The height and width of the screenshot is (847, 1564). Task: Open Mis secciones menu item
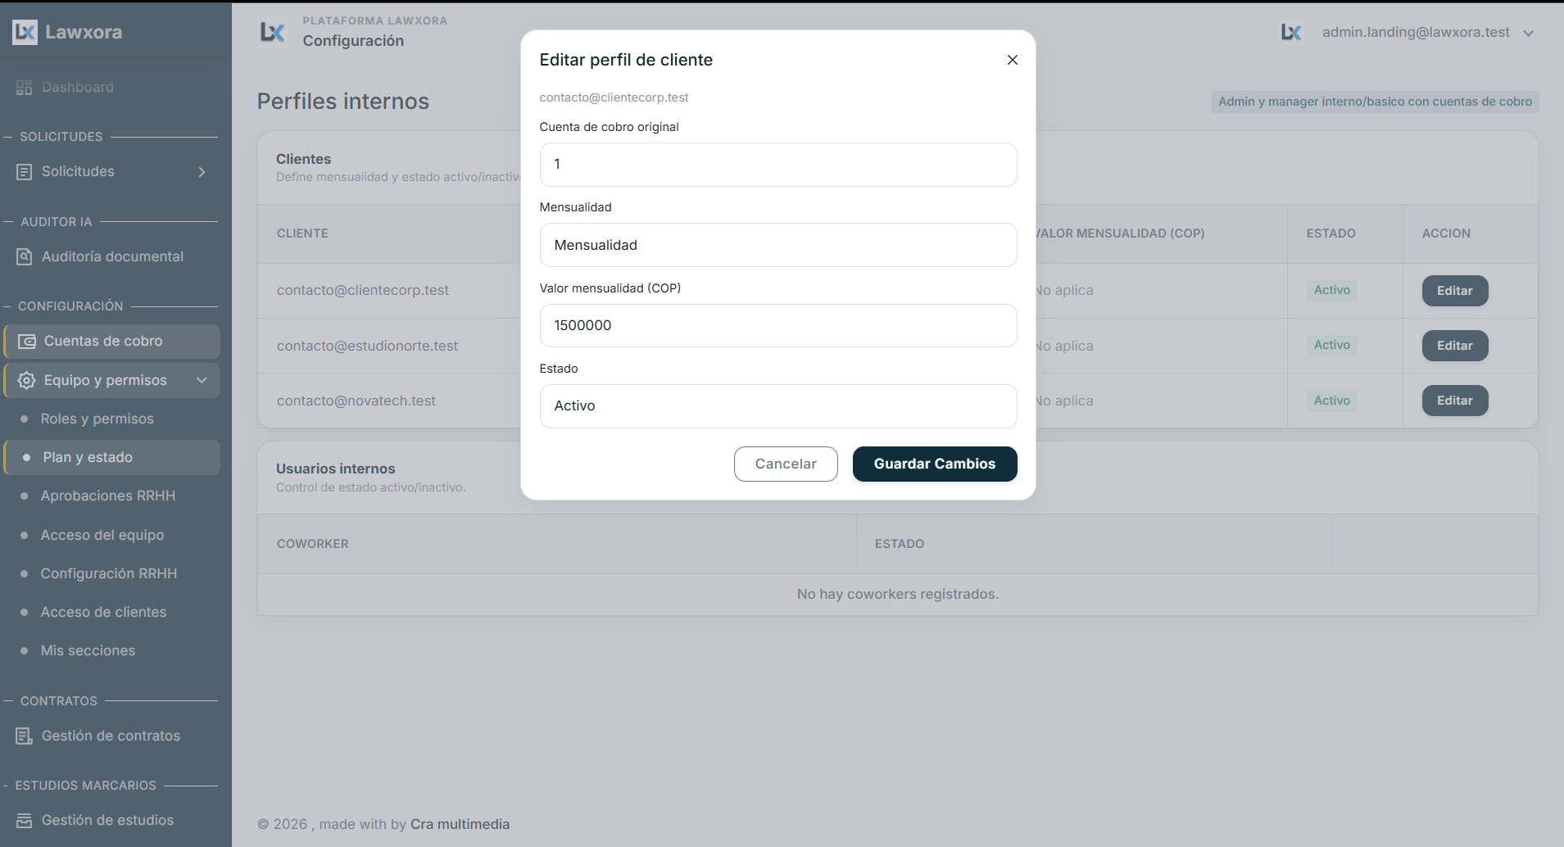coord(88,651)
